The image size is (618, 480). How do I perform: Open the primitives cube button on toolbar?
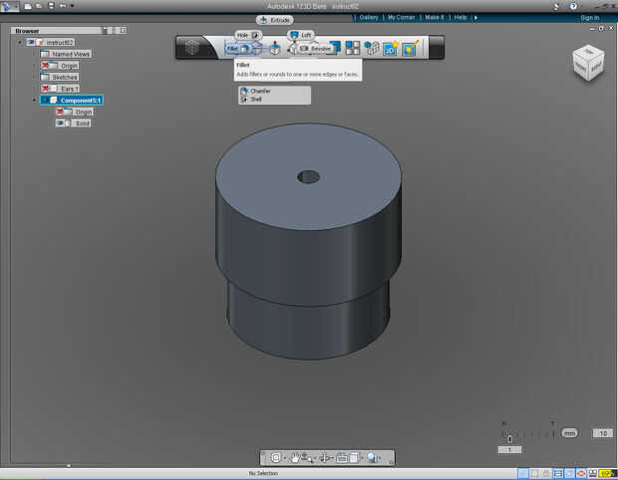(194, 48)
